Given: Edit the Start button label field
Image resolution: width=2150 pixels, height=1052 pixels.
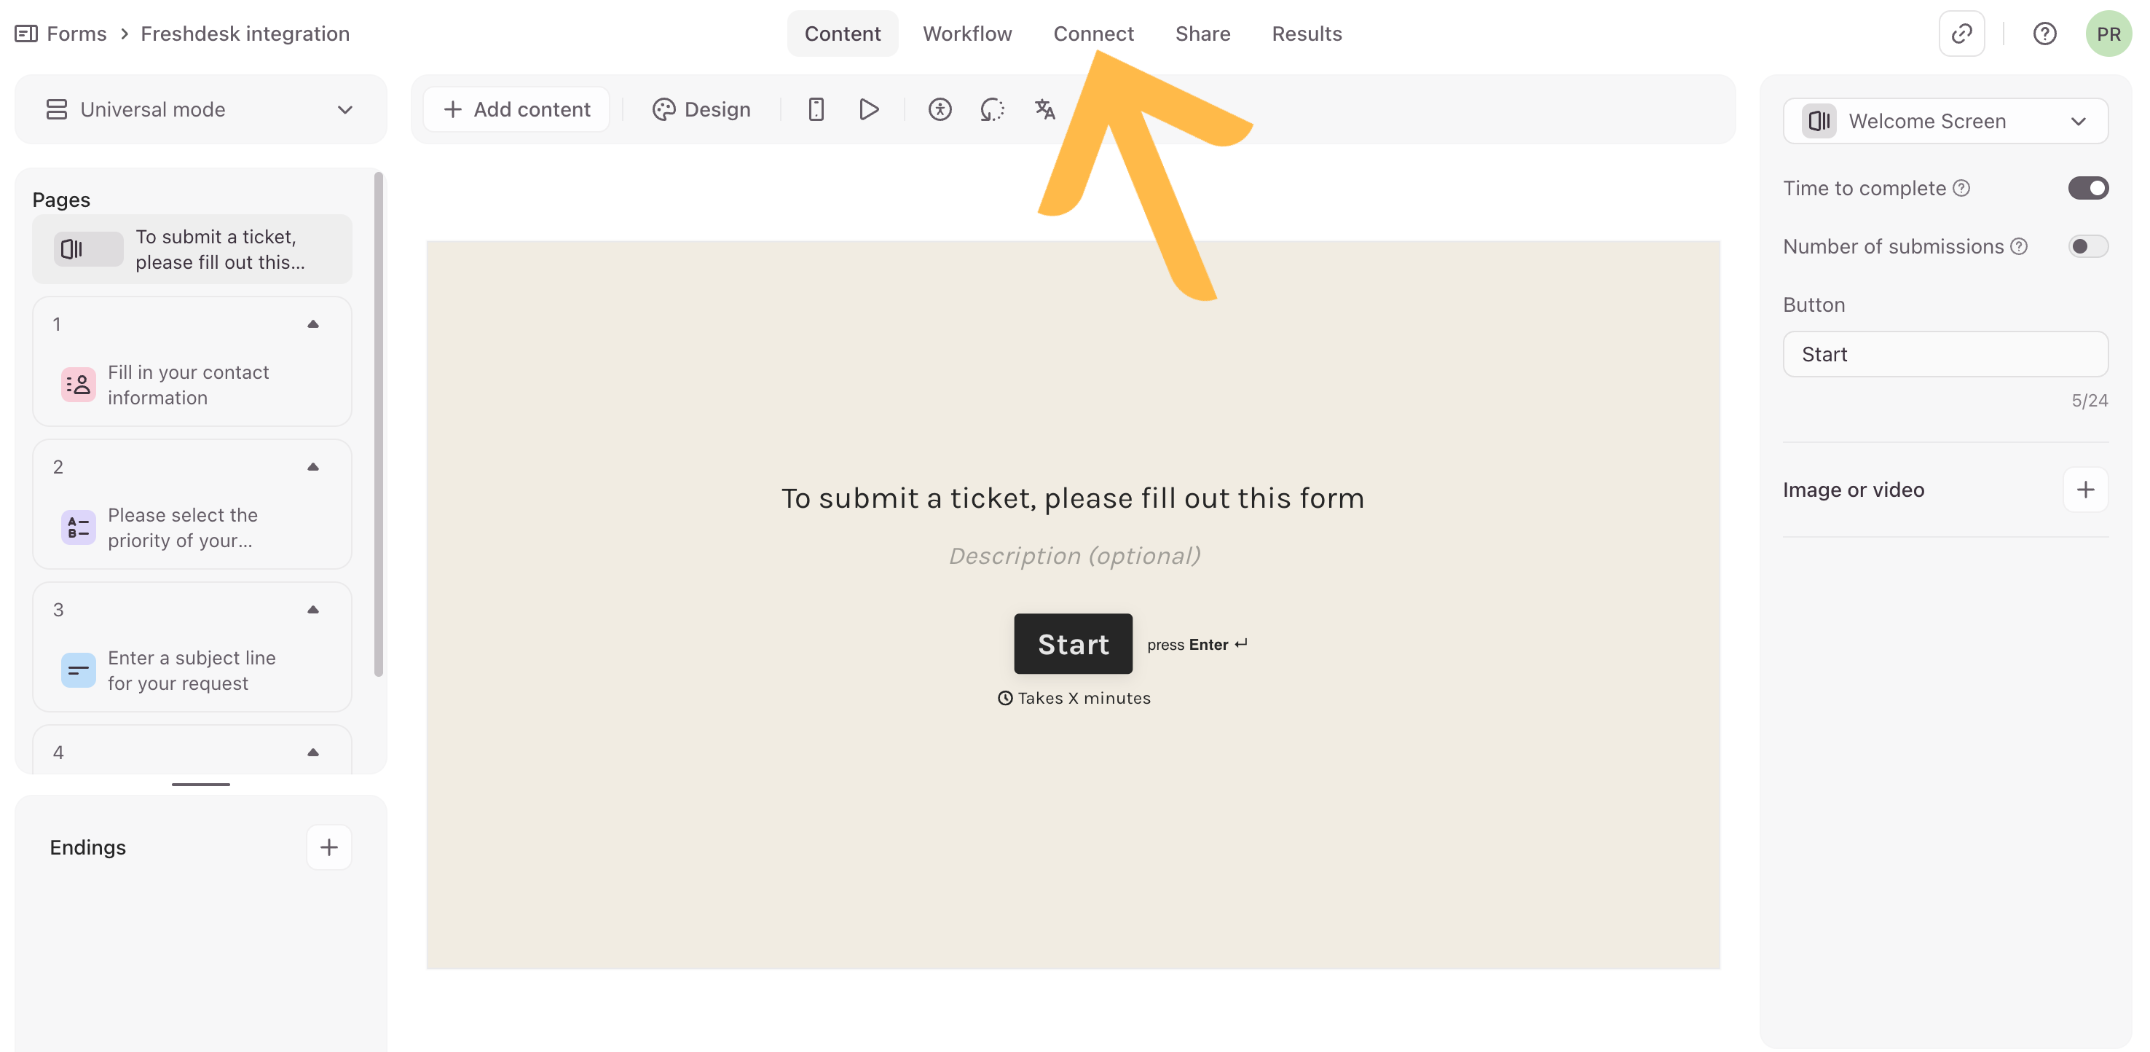Looking at the screenshot, I should [x=1945, y=353].
